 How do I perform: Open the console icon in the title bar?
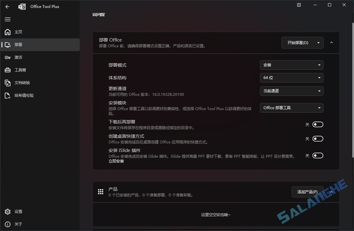(298, 5)
